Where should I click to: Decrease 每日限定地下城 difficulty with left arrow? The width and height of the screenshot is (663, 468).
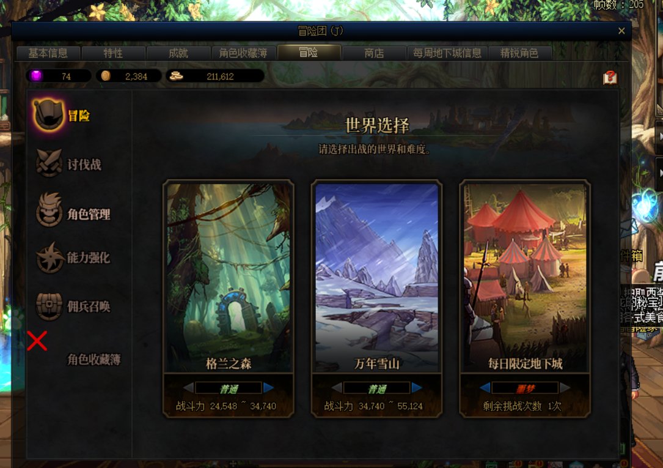485,387
